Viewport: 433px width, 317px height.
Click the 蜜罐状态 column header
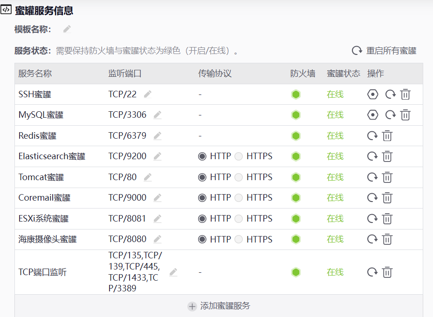tap(344, 74)
